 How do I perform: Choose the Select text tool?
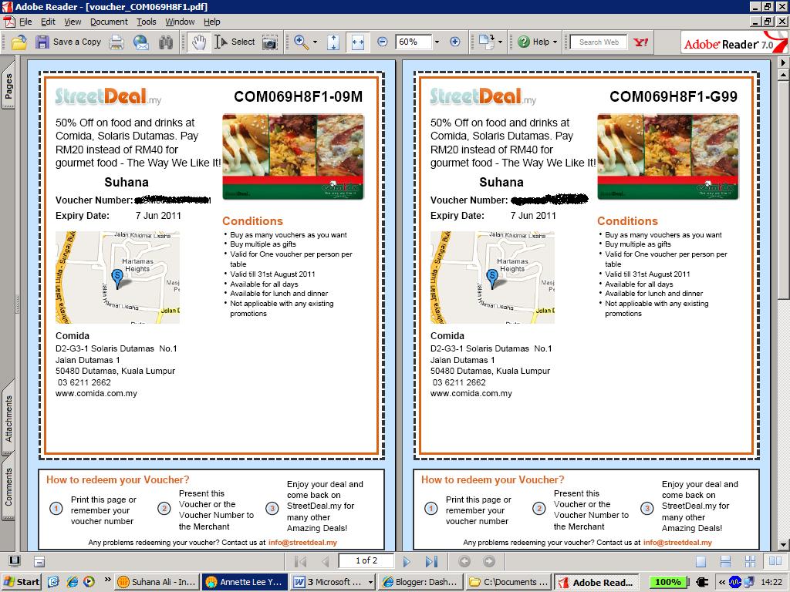click(x=235, y=42)
